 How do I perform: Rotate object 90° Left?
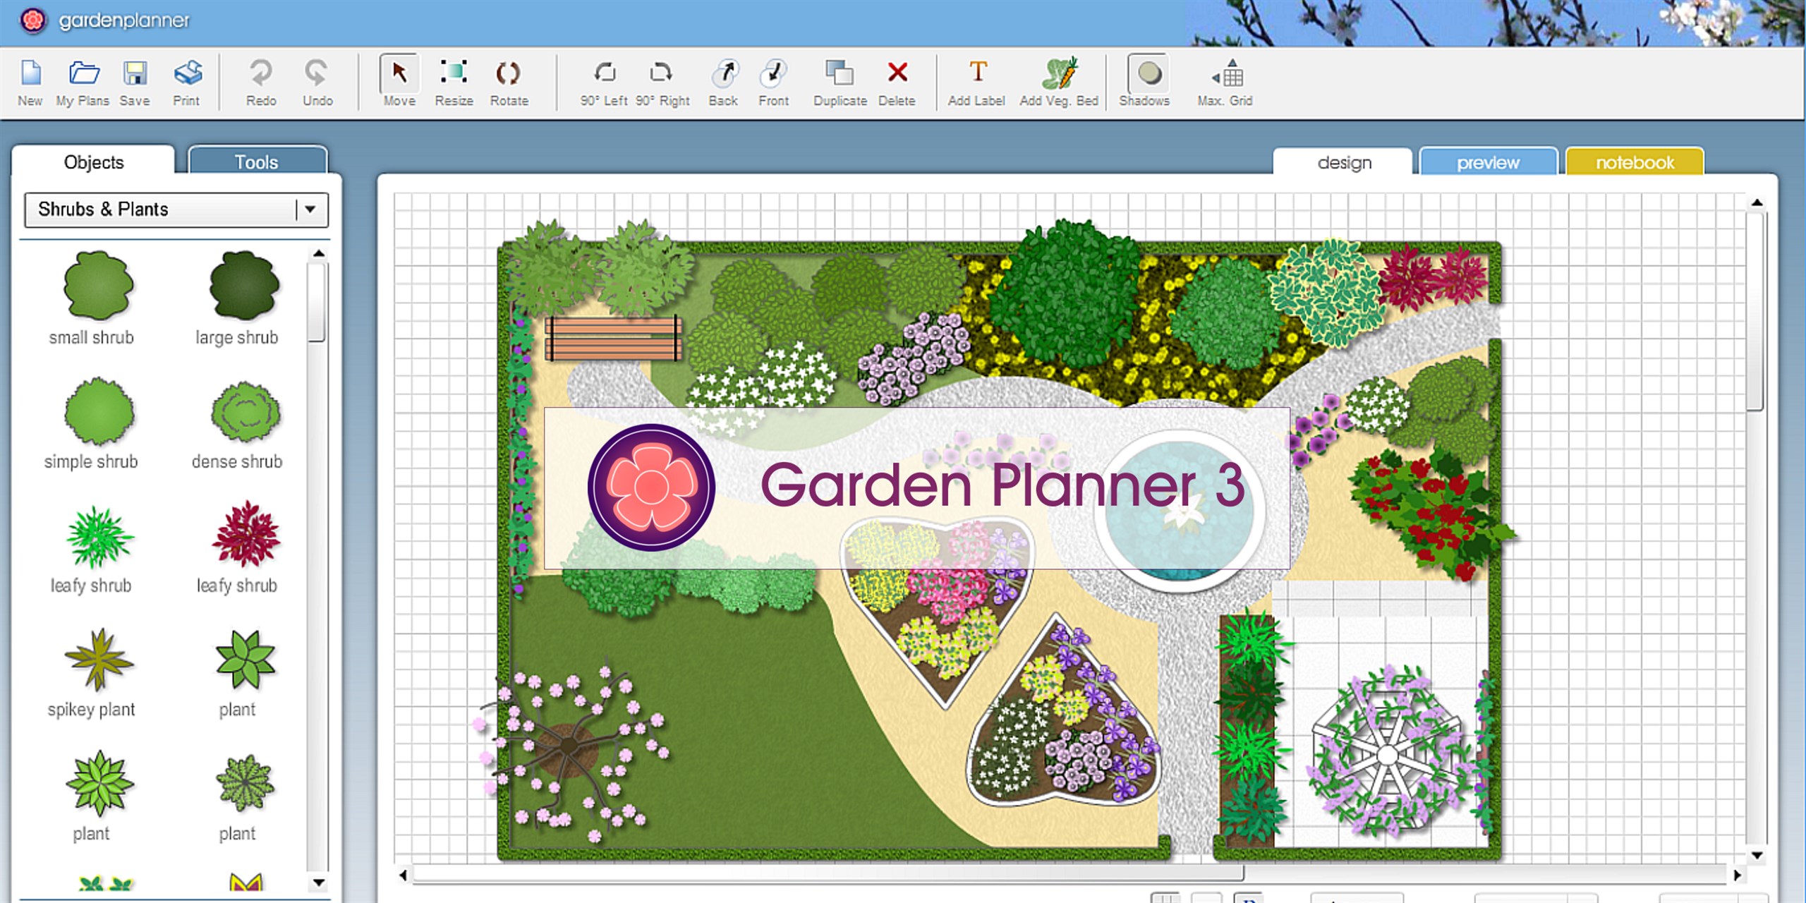click(604, 73)
